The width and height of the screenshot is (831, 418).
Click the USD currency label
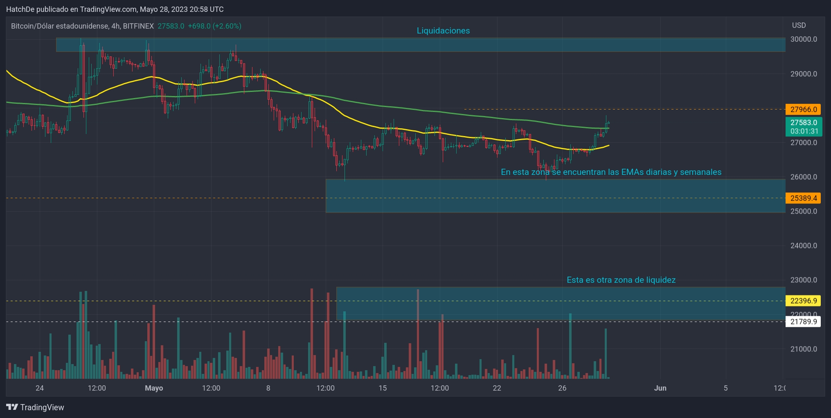799,25
